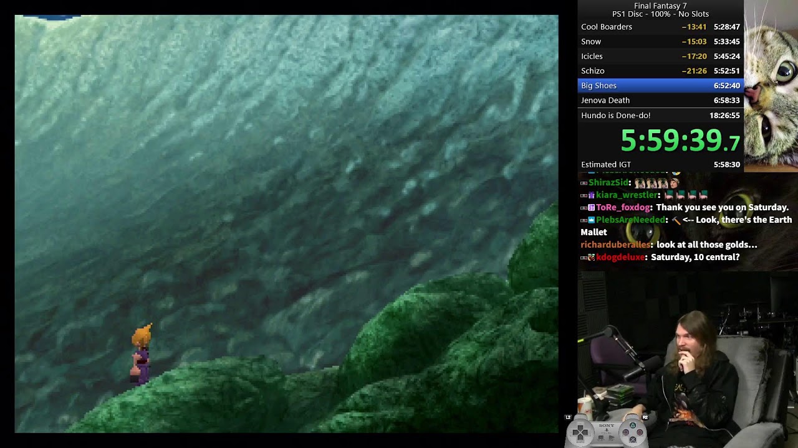
Task: Click the -21:26 delta on Schizo
Action: [694, 71]
